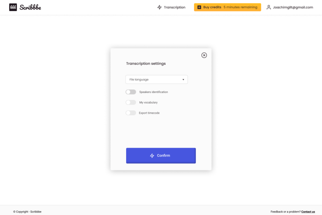Click the plus icon on Buy credits
Image resolution: width=322 pixels, height=215 pixels.
pyautogui.click(x=199, y=7)
